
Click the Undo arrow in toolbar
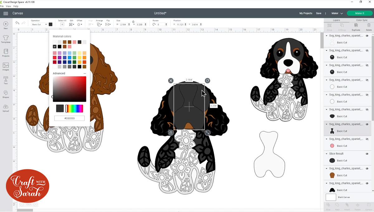(17, 23)
